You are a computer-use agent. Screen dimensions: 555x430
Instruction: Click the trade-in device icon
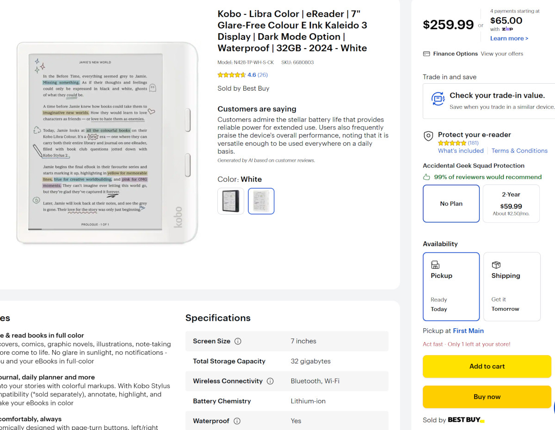click(x=438, y=98)
